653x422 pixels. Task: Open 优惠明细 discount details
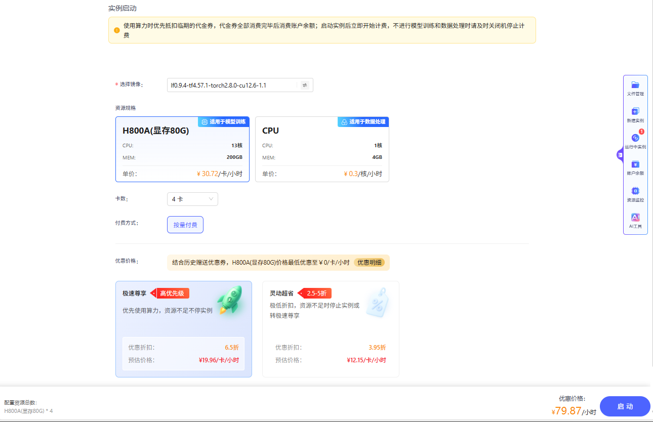[x=369, y=263]
